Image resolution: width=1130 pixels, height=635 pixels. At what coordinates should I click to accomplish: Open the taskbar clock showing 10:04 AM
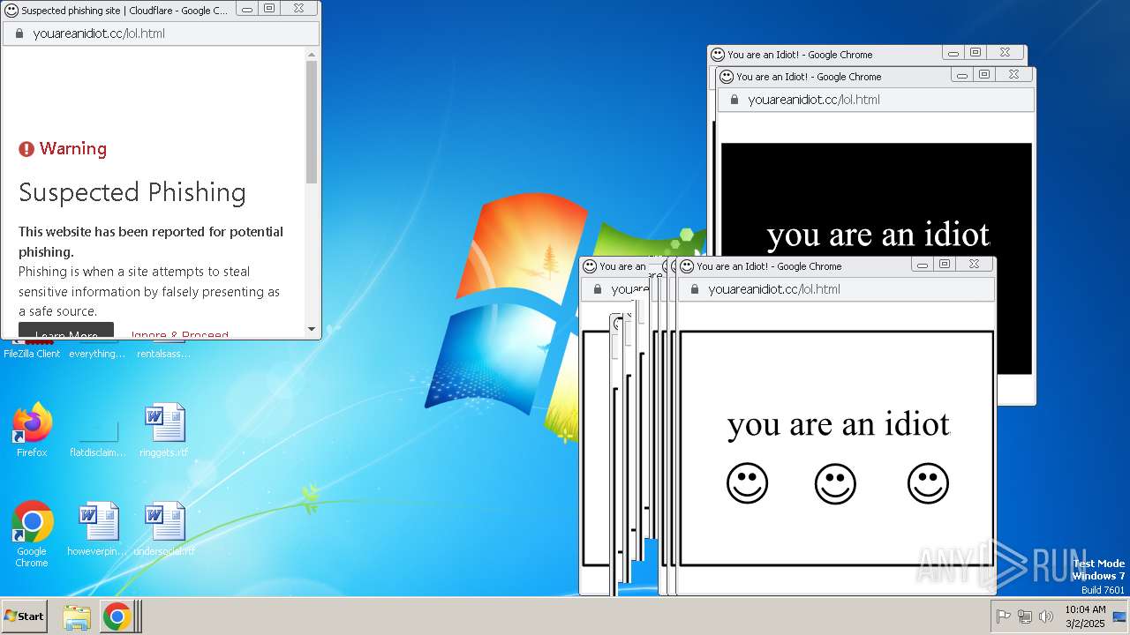(x=1085, y=616)
